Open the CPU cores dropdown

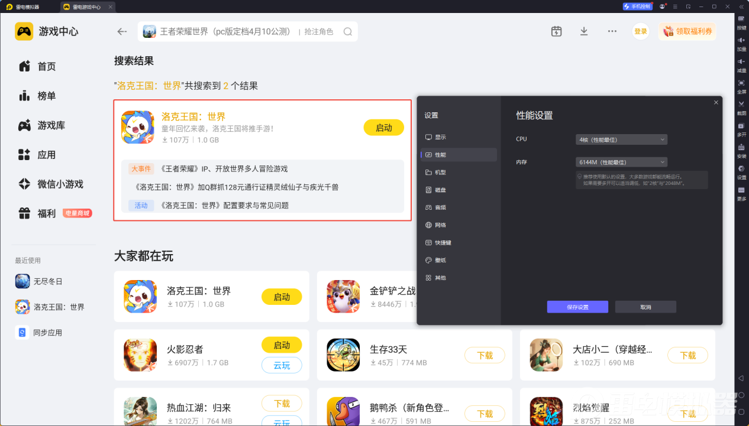pyautogui.click(x=621, y=139)
